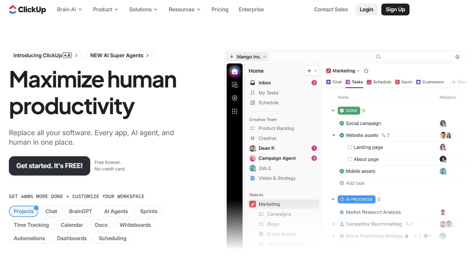
Task: Click the Sign Up button
Action: (x=395, y=9)
